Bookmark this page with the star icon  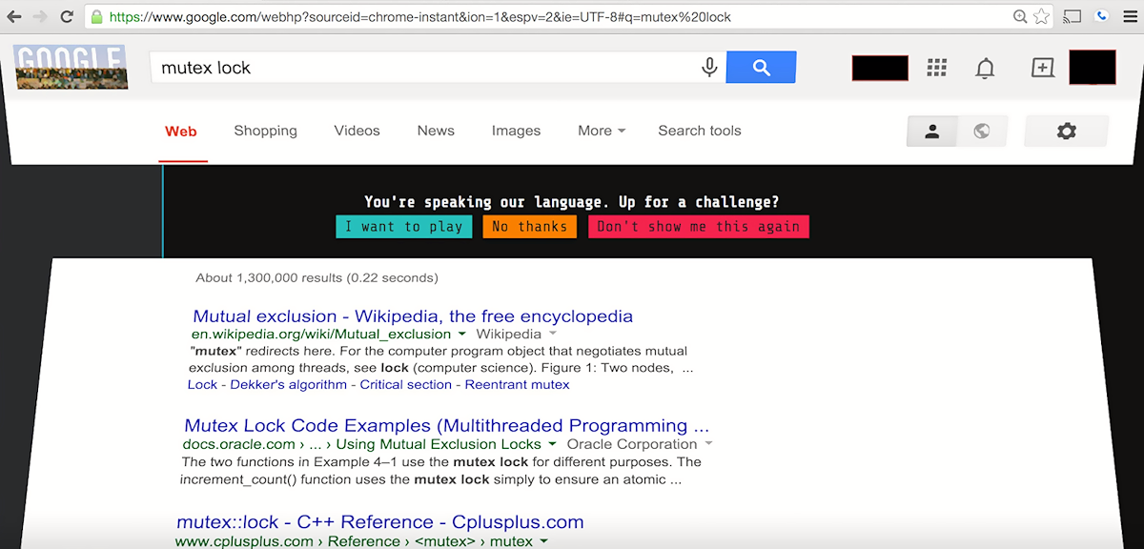click(1042, 16)
